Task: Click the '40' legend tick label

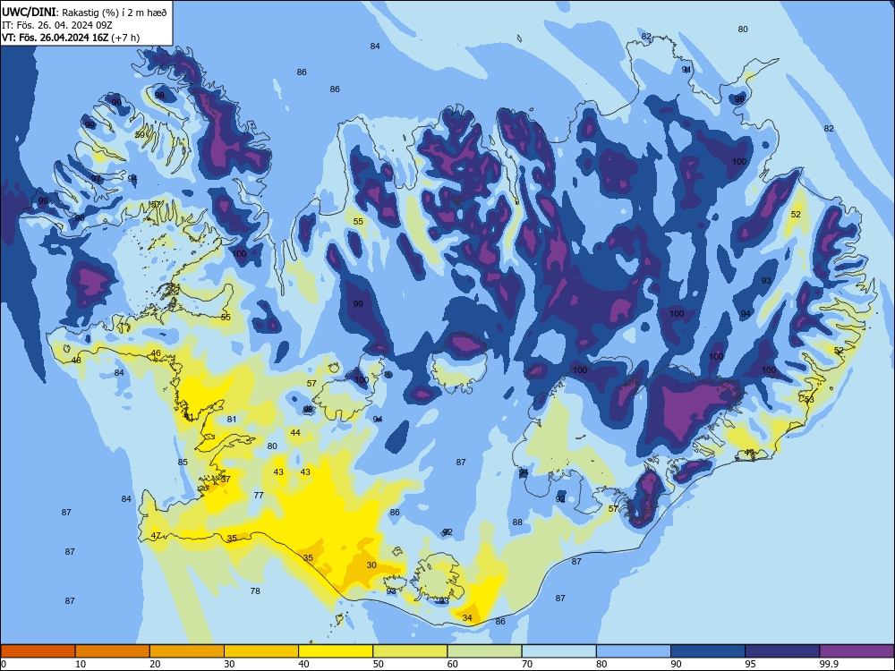Action: pyautogui.click(x=303, y=664)
